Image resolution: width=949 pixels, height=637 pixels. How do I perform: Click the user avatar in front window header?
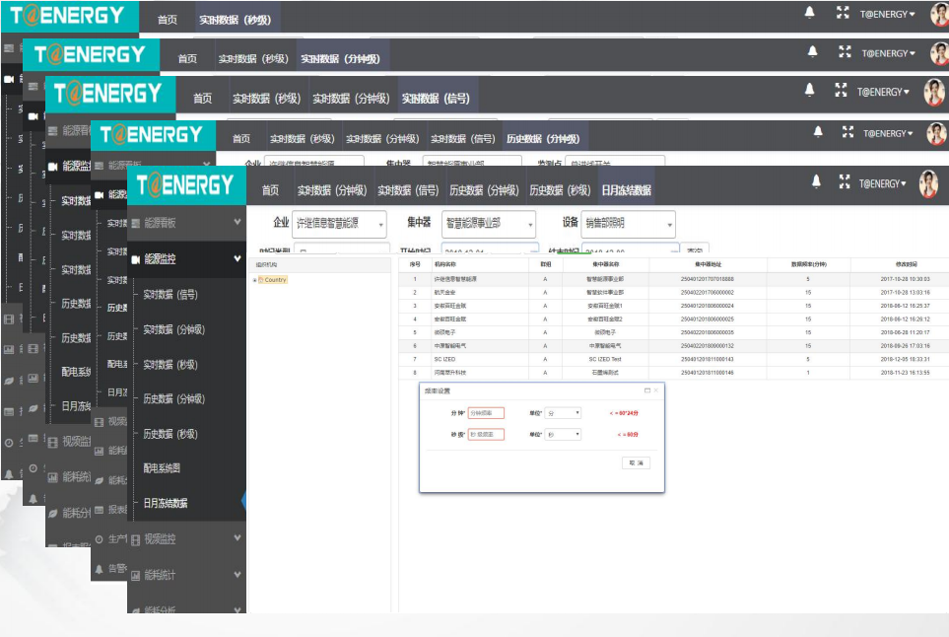pyautogui.click(x=927, y=183)
